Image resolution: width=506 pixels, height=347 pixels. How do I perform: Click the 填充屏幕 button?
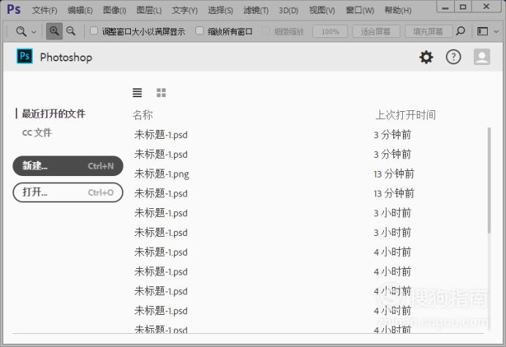coord(428,31)
